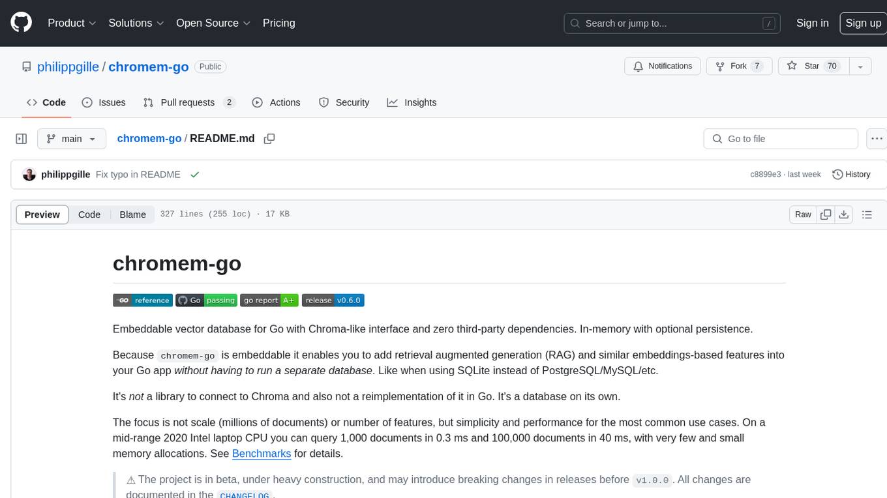Open chromem-go repository link in header
Image resolution: width=887 pixels, height=498 pixels.
click(x=149, y=66)
